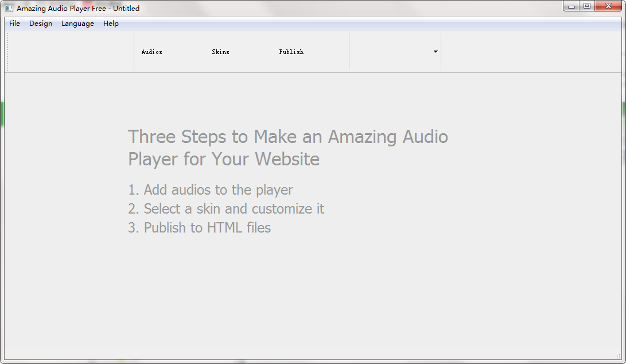
Task: Click the minimize icon in the title bar
Action: (x=571, y=6)
